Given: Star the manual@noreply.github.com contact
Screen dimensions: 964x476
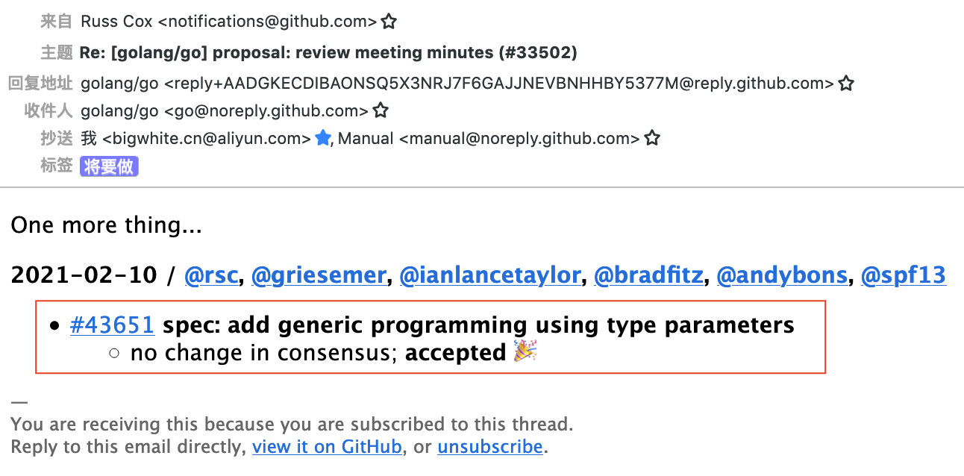Looking at the screenshot, I should point(652,138).
